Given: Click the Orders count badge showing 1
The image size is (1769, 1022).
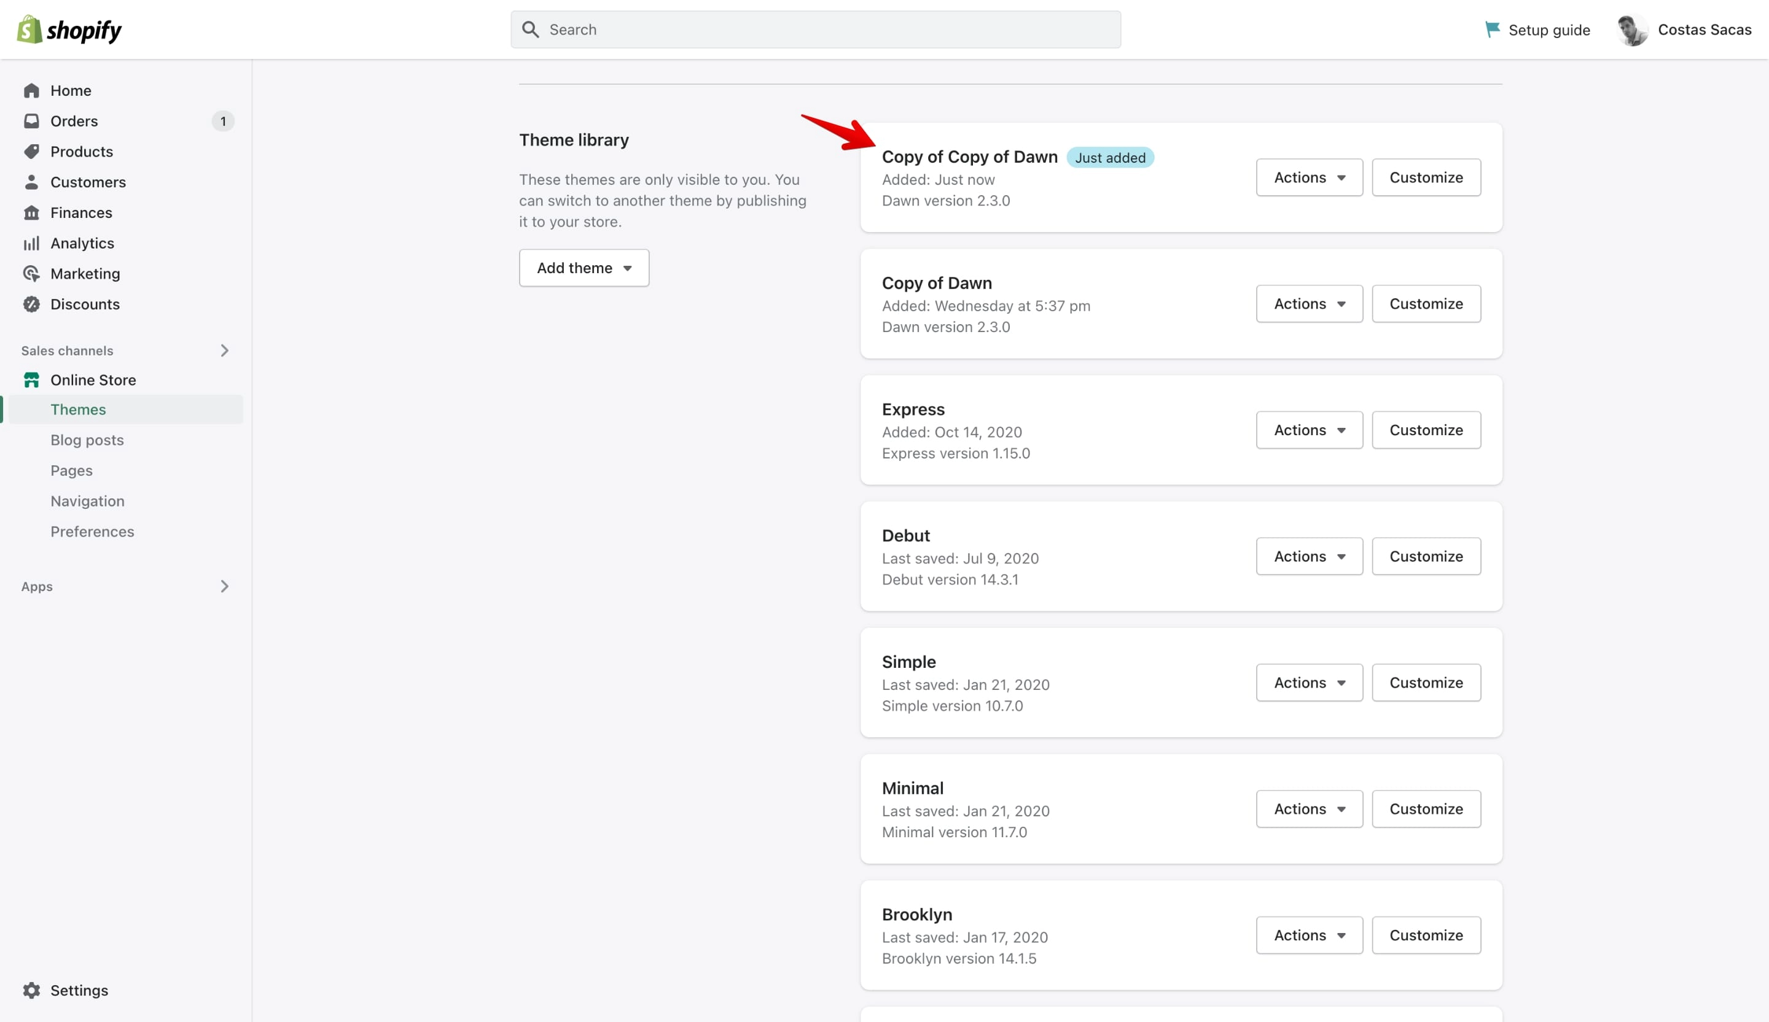Looking at the screenshot, I should [223, 121].
